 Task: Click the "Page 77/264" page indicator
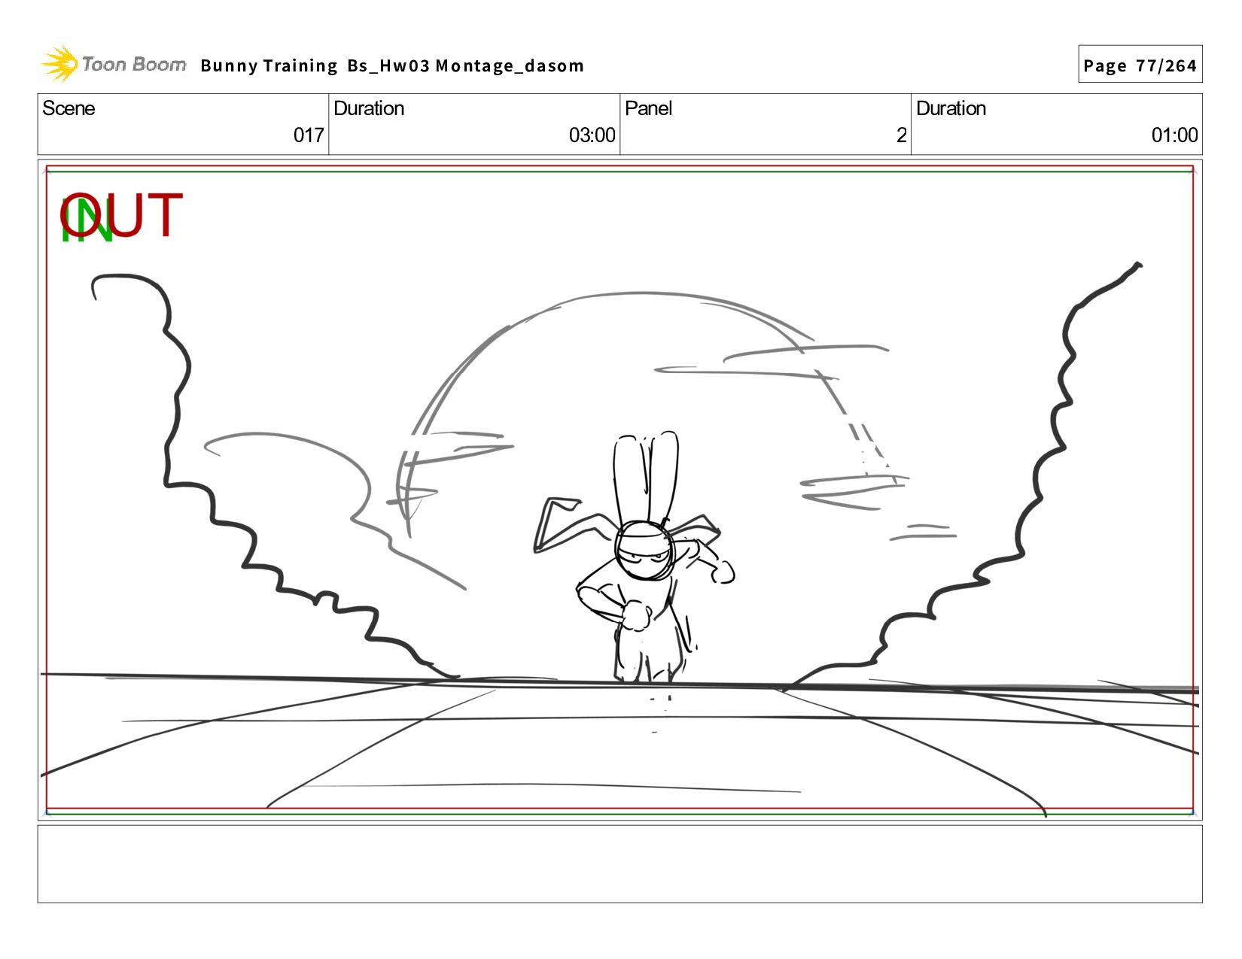(x=1140, y=65)
